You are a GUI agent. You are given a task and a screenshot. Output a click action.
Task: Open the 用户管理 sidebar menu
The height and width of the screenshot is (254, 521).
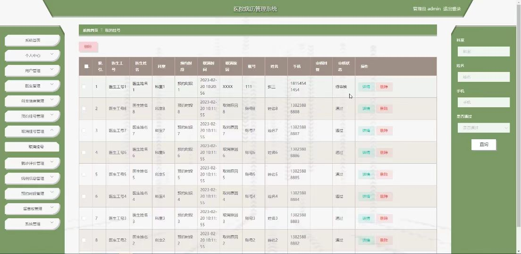[32, 71]
